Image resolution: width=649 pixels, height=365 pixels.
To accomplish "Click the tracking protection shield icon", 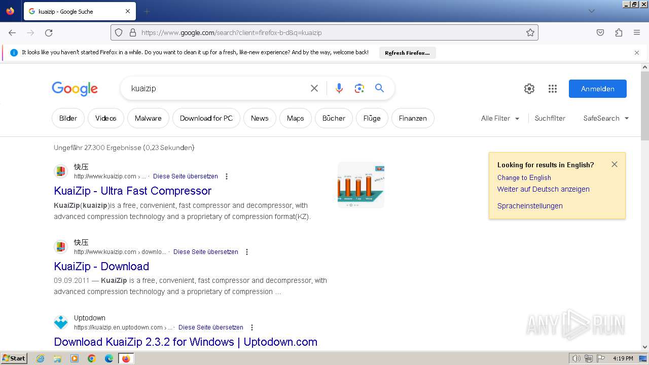I will pyautogui.click(x=119, y=32).
